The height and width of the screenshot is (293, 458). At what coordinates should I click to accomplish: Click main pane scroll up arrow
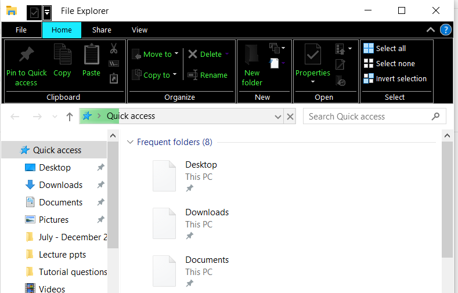447,135
